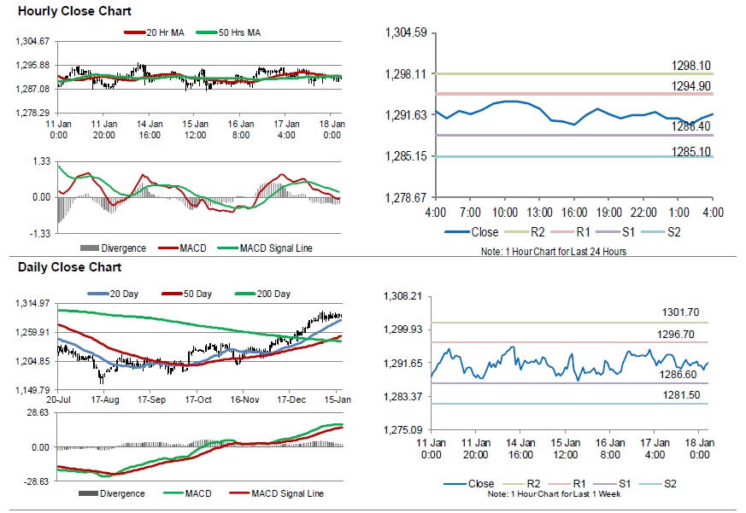Click the 22:00 time axis label
746x513 pixels.
pyautogui.click(x=643, y=213)
